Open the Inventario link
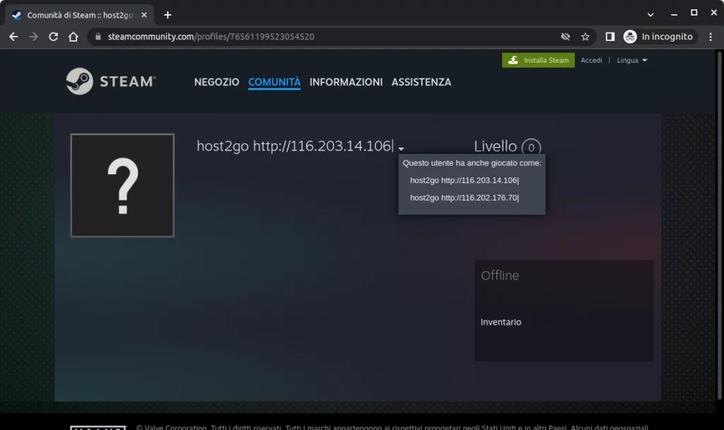 pos(501,322)
